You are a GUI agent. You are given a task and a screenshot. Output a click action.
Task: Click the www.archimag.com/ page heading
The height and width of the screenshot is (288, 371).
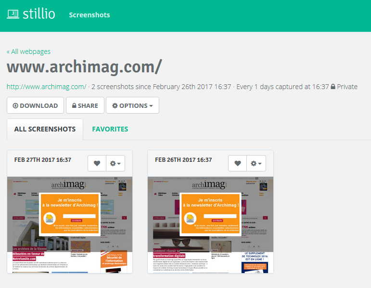pos(84,67)
